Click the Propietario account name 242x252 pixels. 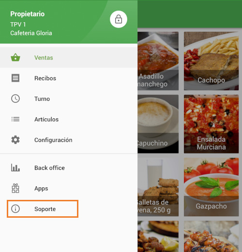[28, 14]
